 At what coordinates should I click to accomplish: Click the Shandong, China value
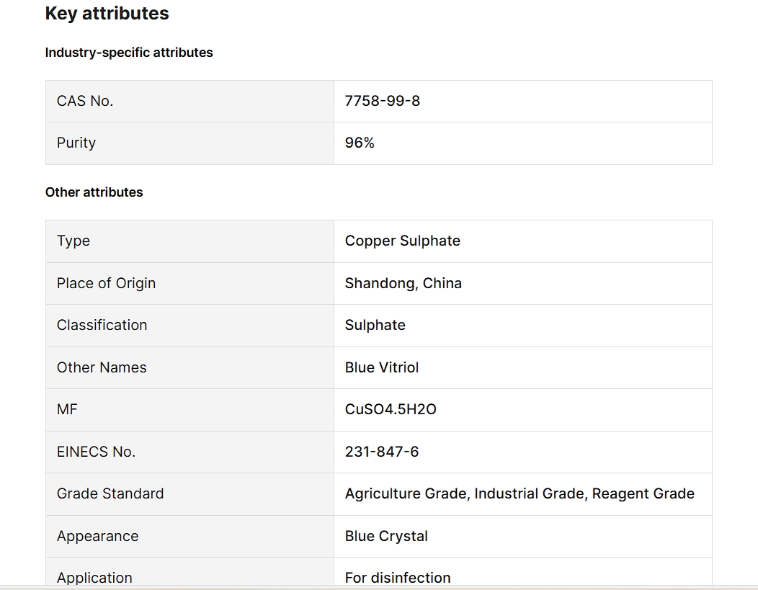click(403, 283)
